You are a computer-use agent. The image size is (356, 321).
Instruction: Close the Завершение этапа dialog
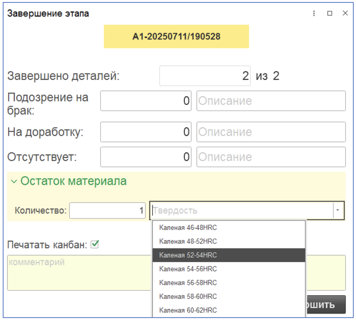345,13
